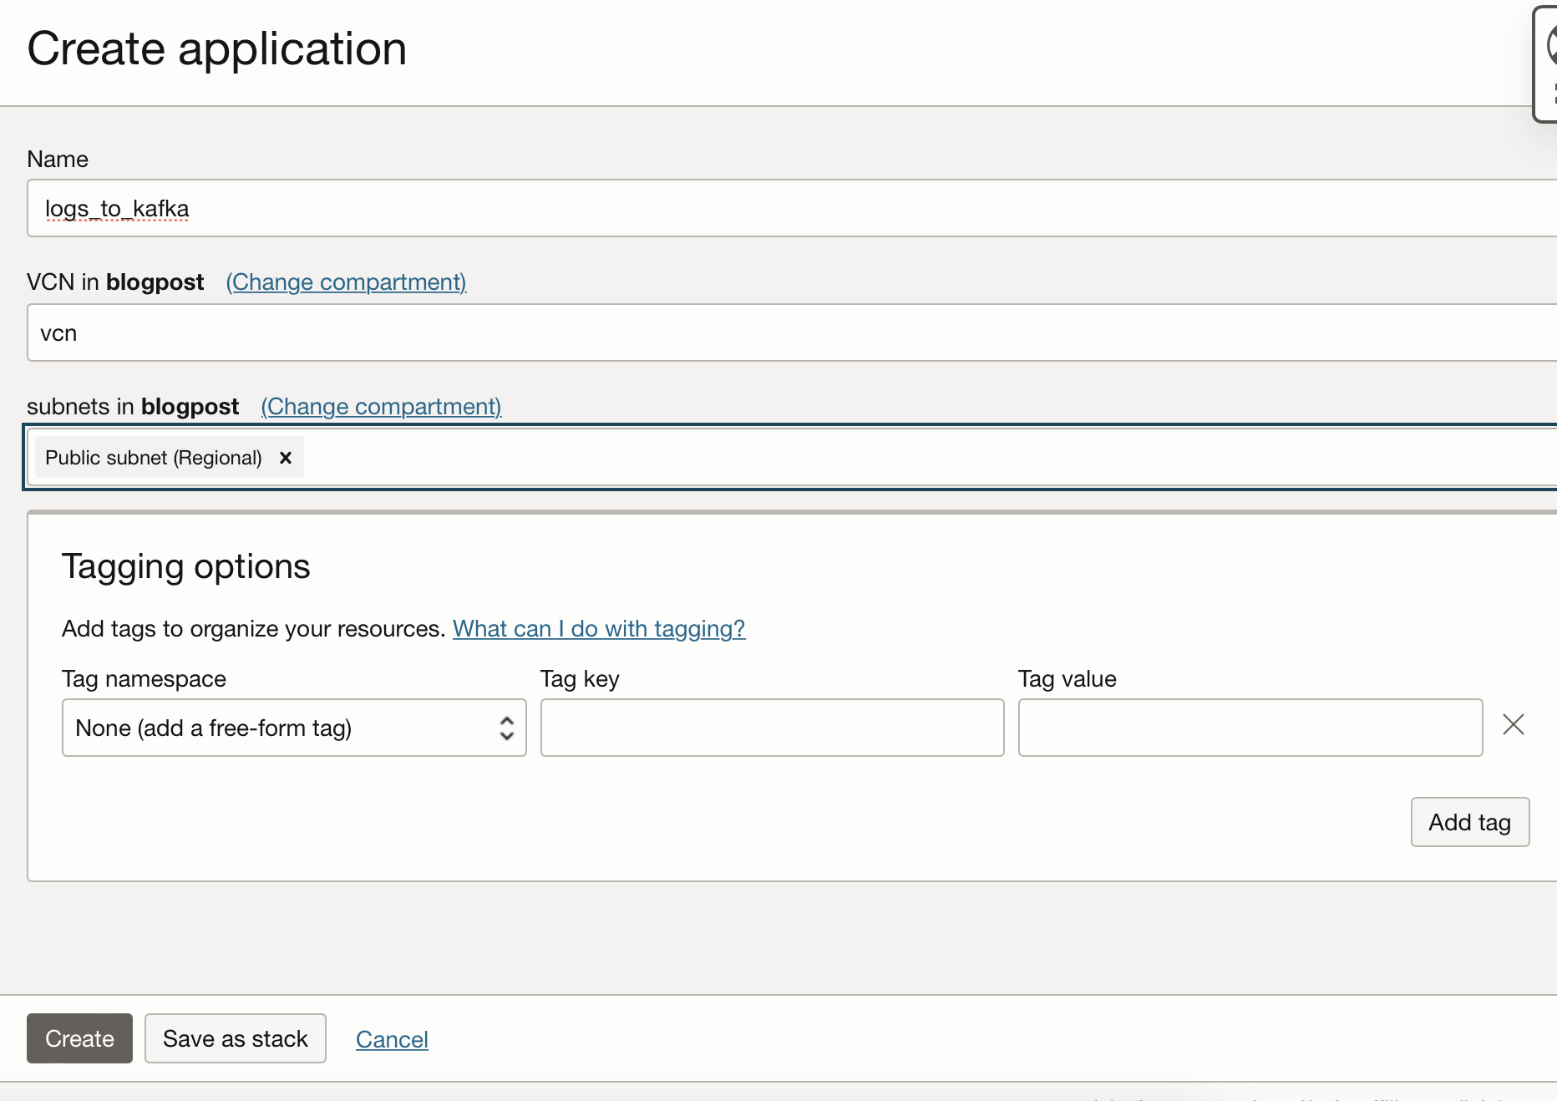Click the Tag namespace up-down arrows
The height and width of the screenshot is (1101, 1557).
click(x=506, y=728)
